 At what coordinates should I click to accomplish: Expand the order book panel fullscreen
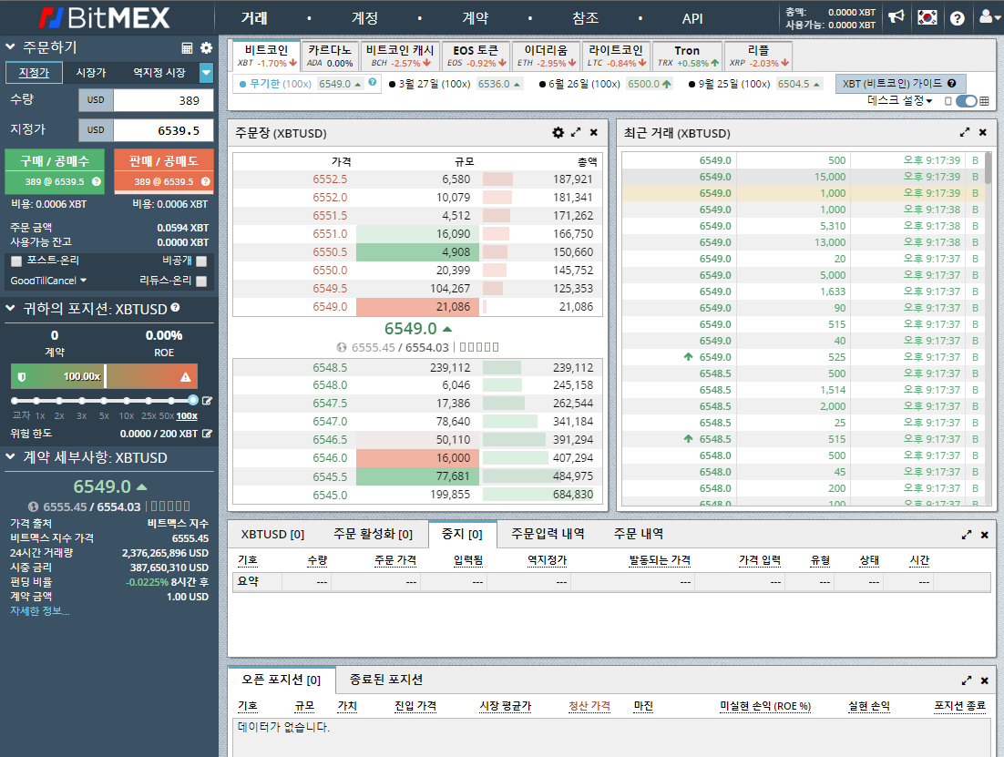pyautogui.click(x=576, y=133)
